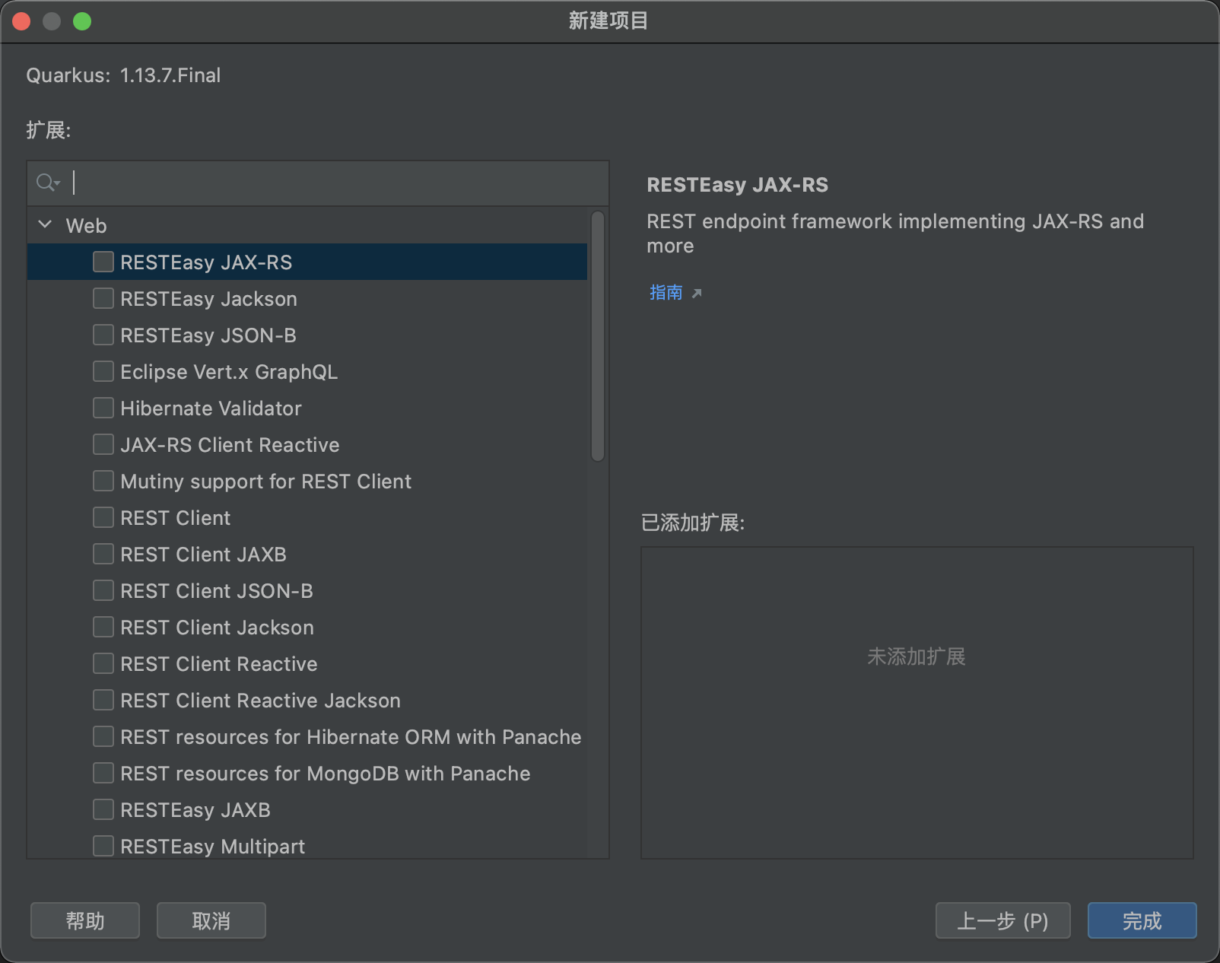
Task: Enable the REST Client extension
Action: click(103, 517)
